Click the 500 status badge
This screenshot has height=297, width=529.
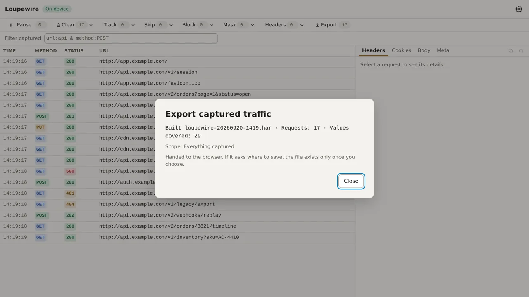70,171
